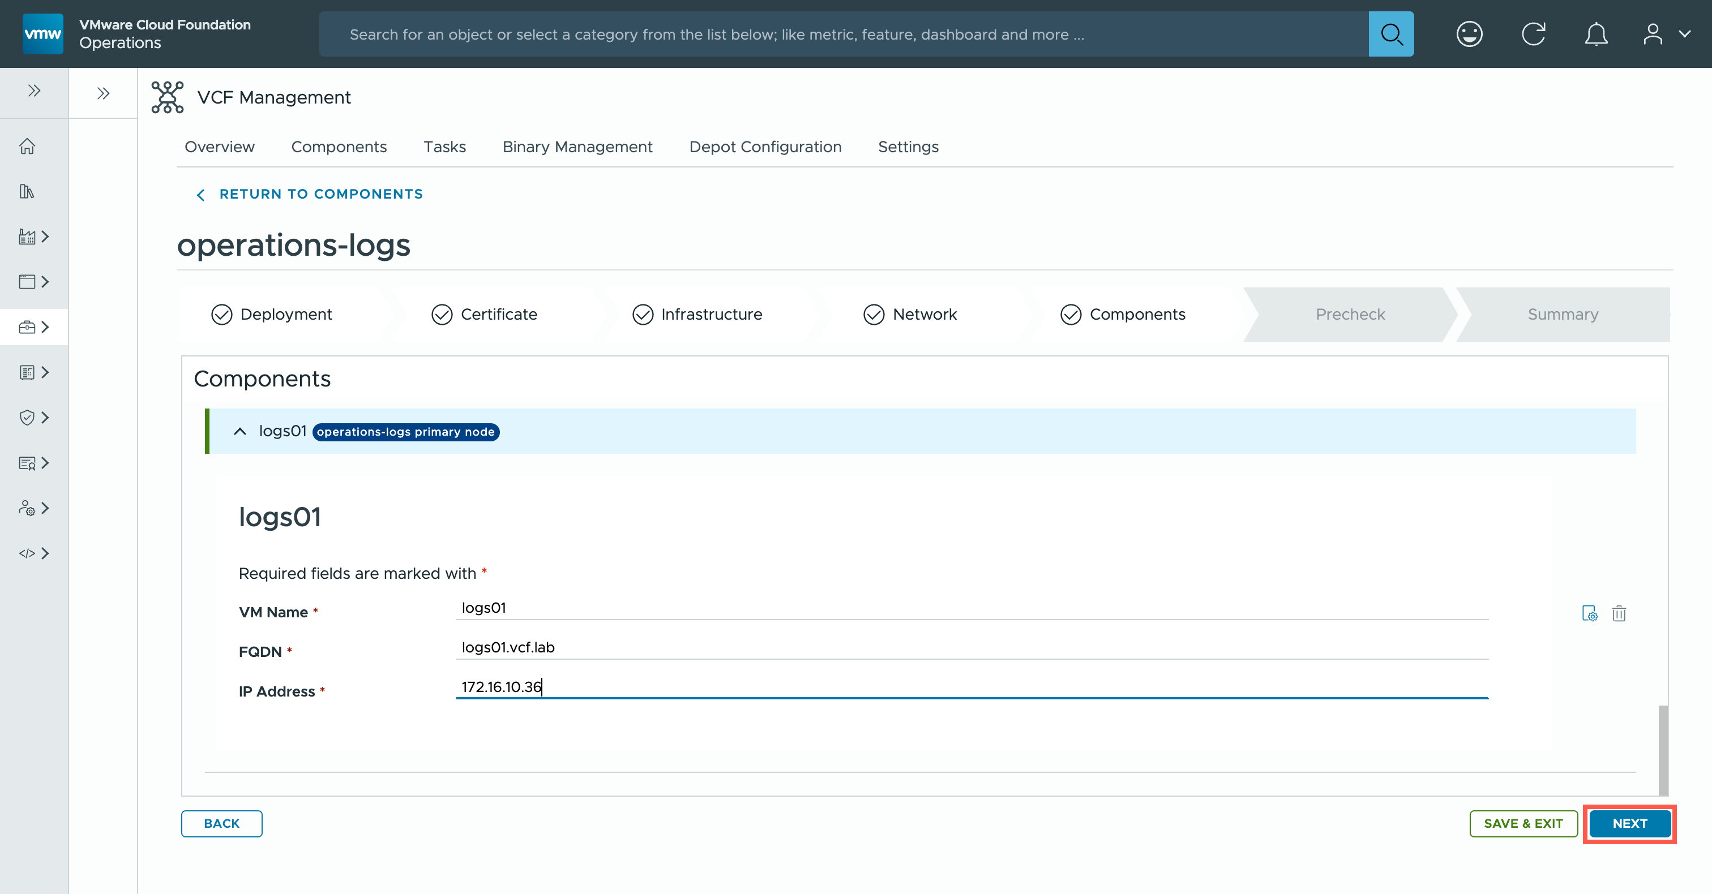This screenshot has width=1712, height=894.
Task: Open the feedback smiley icon
Action: pyautogui.click(x=1469, y=34)
